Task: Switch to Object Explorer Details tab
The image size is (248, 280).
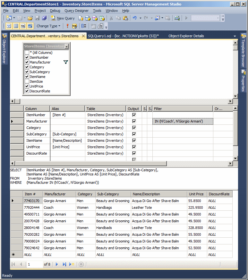Action: 186,36
